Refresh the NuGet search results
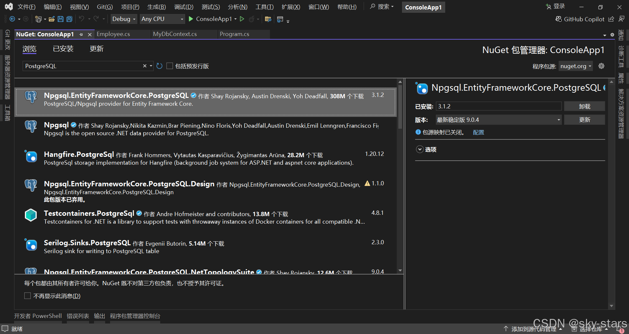629x334 pixels. tap(160, 66)
